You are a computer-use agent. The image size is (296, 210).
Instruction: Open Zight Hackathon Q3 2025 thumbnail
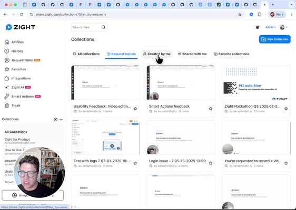tap(256, 82)
